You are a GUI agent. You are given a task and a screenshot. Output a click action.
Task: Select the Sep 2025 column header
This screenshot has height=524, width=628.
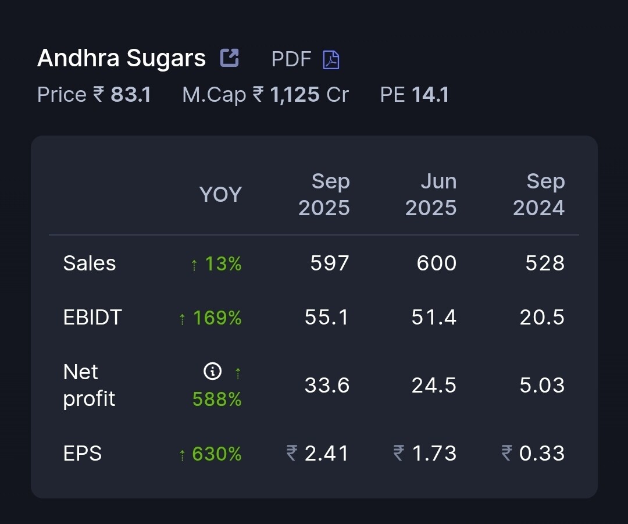[324, 194]
